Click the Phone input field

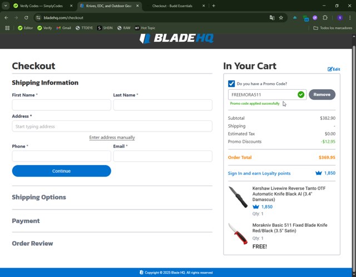(61, 156)
